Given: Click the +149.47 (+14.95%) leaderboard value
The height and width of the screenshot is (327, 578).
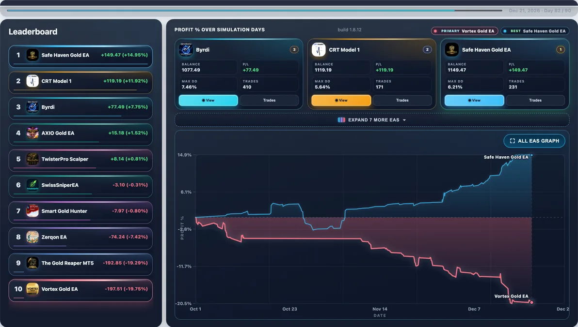Looking at the screenshot, I should pyautogui.click(x=124, y=55).
